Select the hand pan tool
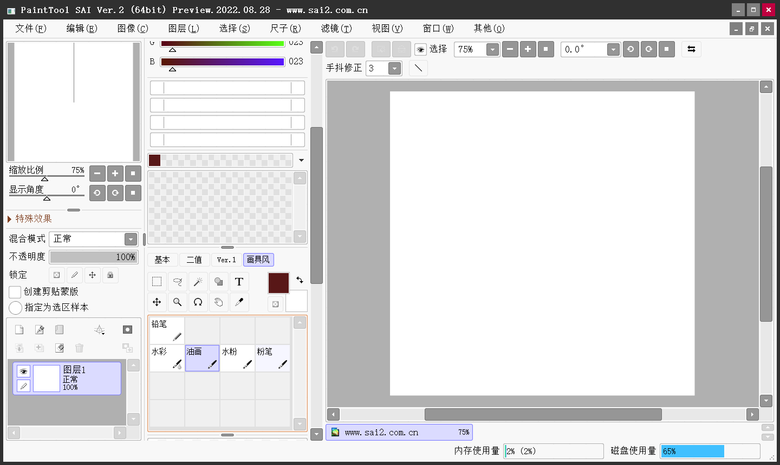This screenshot has height=465, width=780. [218, 302]
